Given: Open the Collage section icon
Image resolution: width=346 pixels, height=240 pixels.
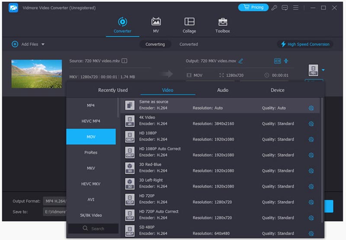Looking at the screenshot, I should tap(189, 22).
